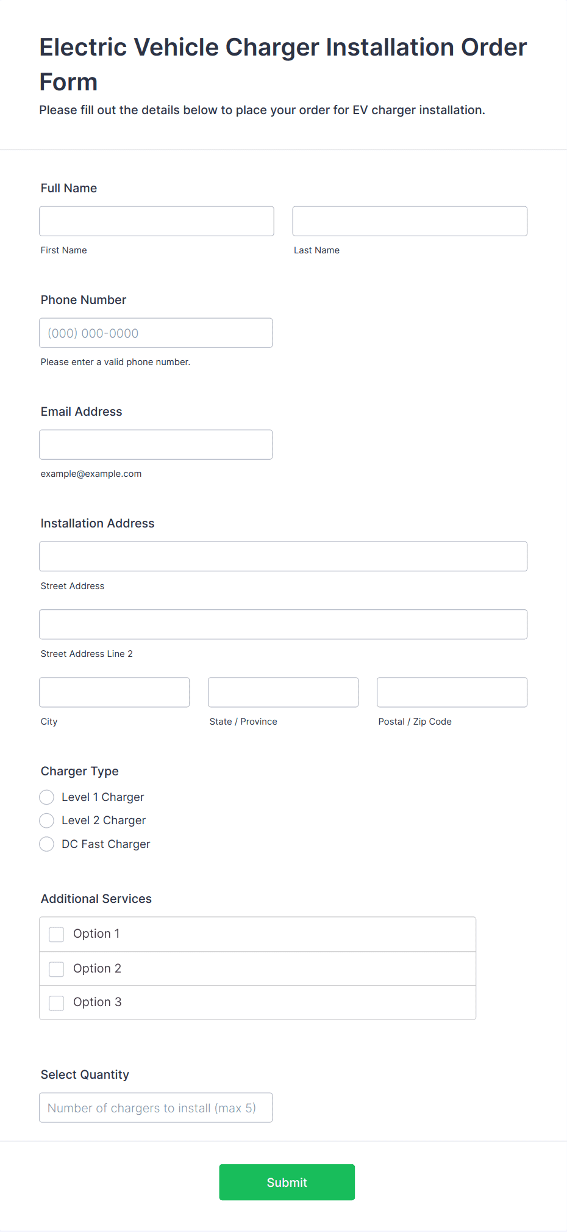Focus the State / Province field
The width and height of the screenshot is (567, 1232).
click(283, 692)
